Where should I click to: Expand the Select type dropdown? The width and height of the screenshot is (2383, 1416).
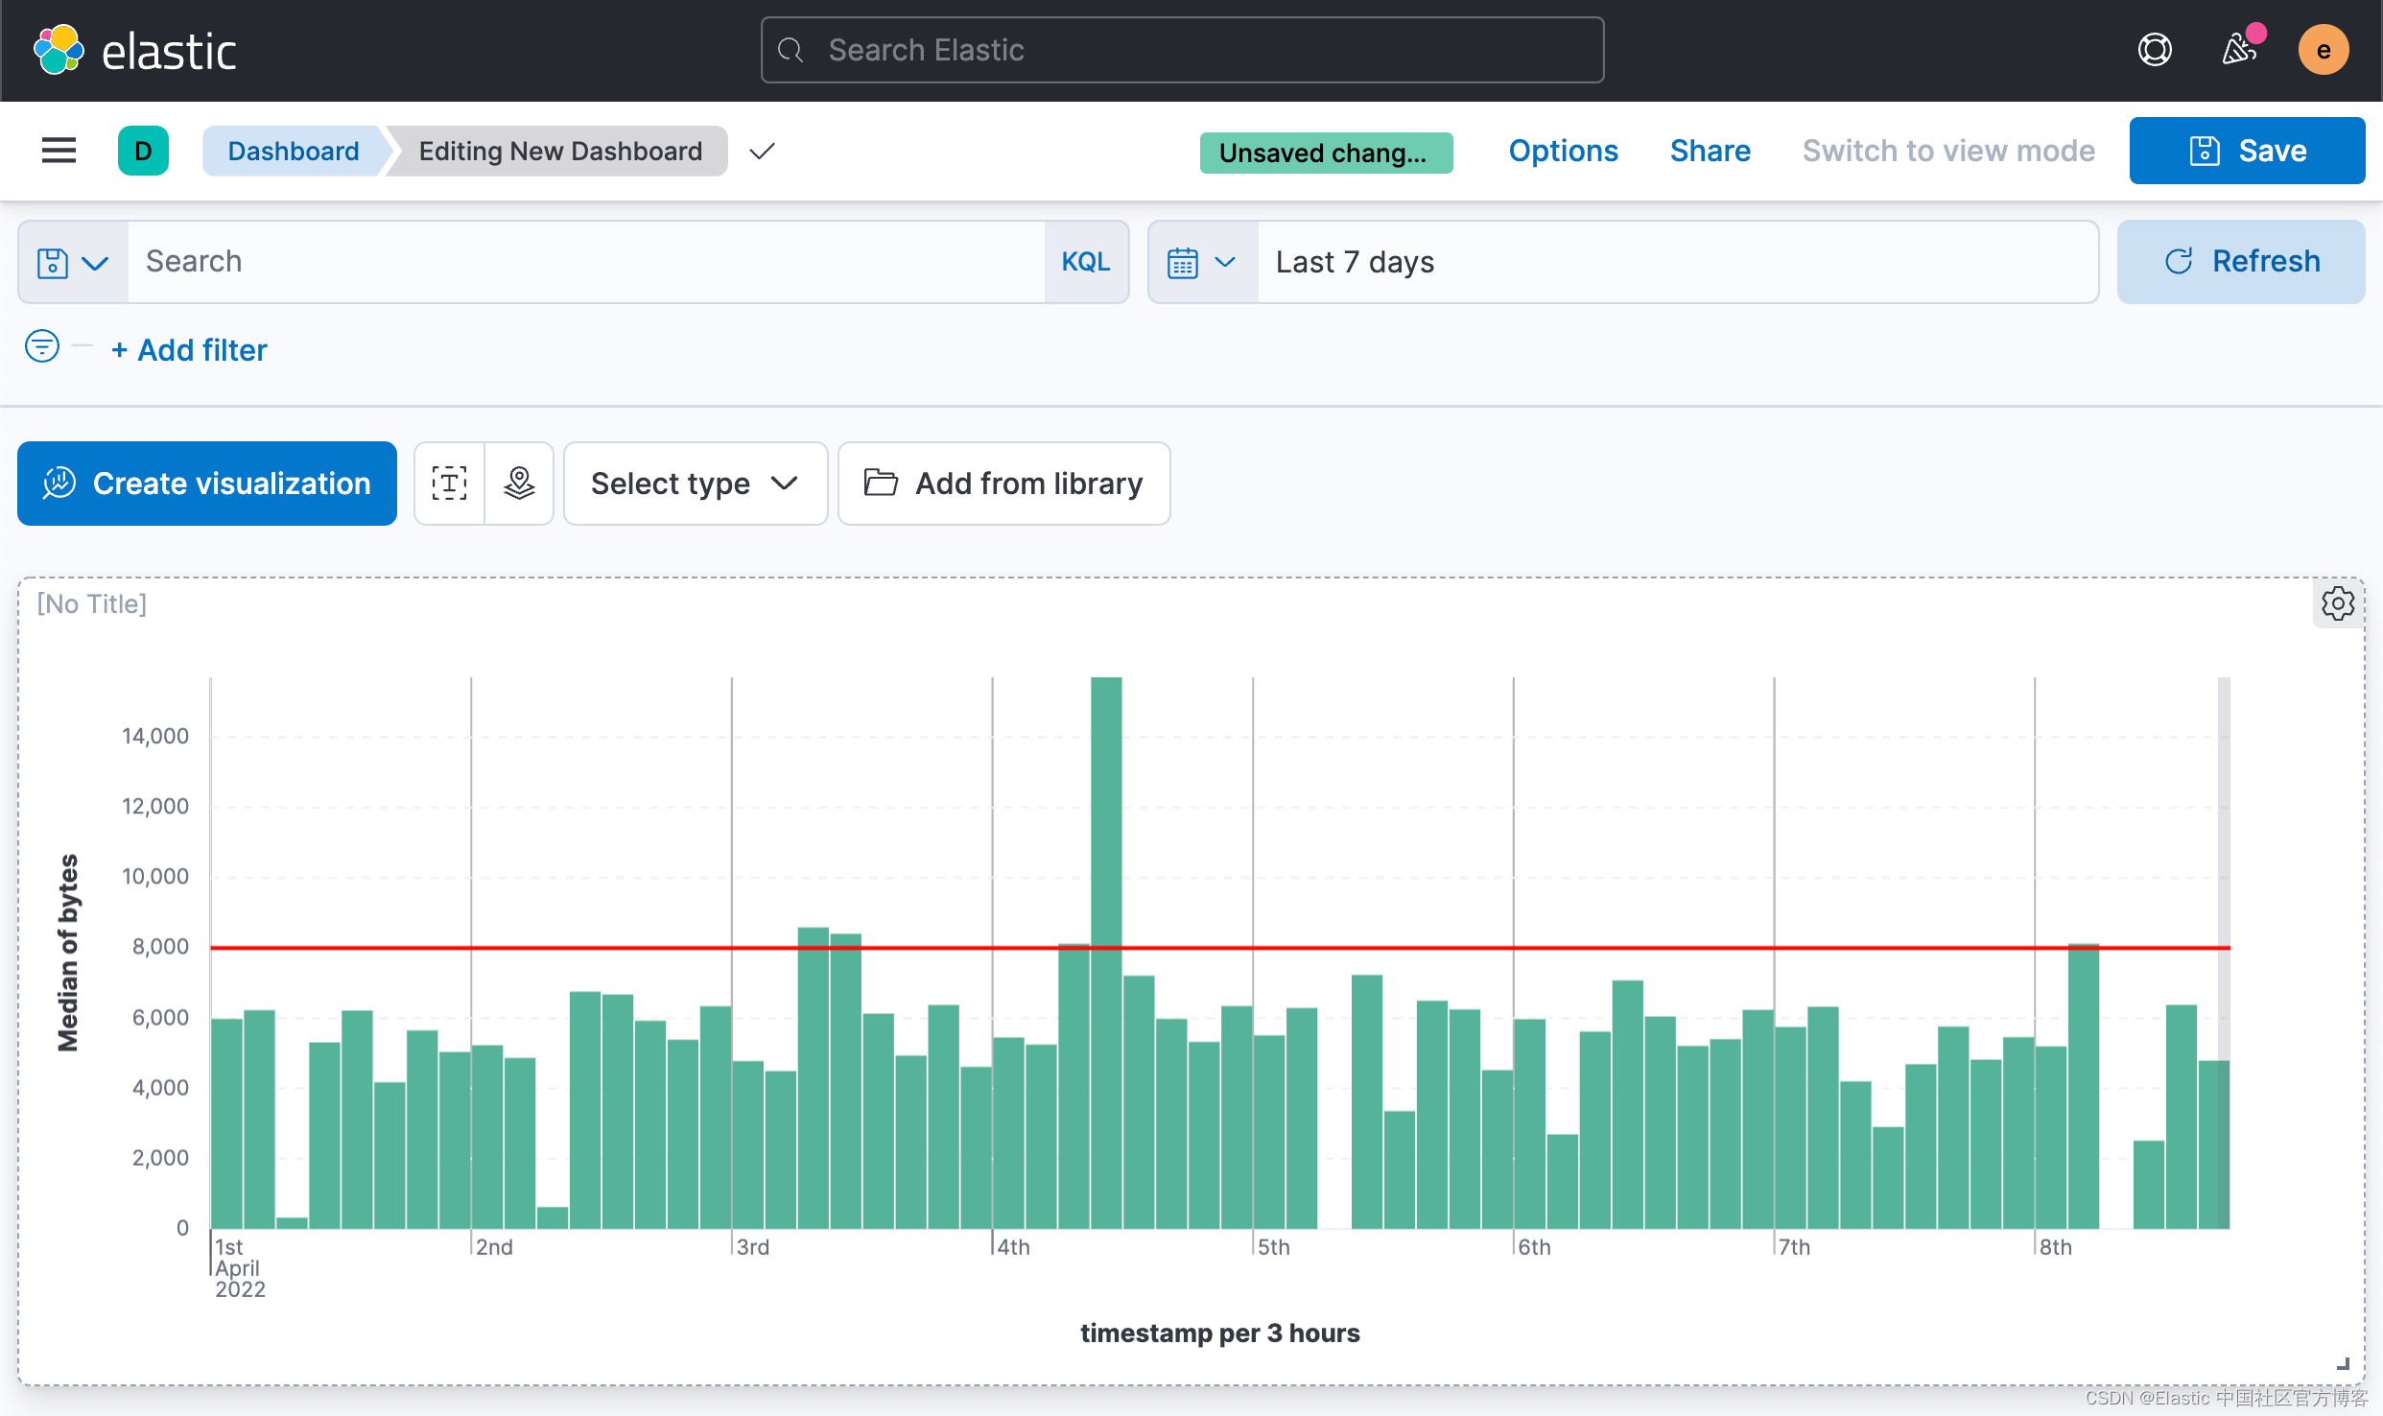coord(695,484)
